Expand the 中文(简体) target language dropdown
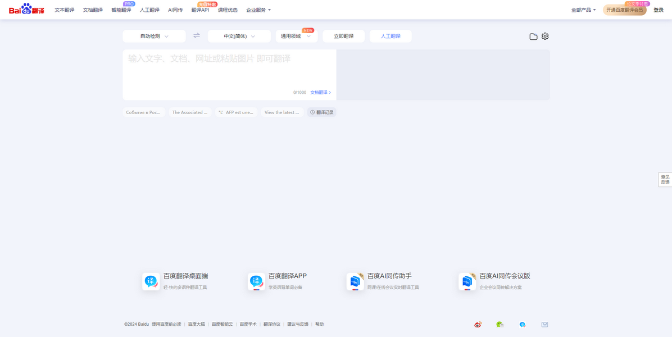Viewport: 672px width, 337px height. [239, 37]
